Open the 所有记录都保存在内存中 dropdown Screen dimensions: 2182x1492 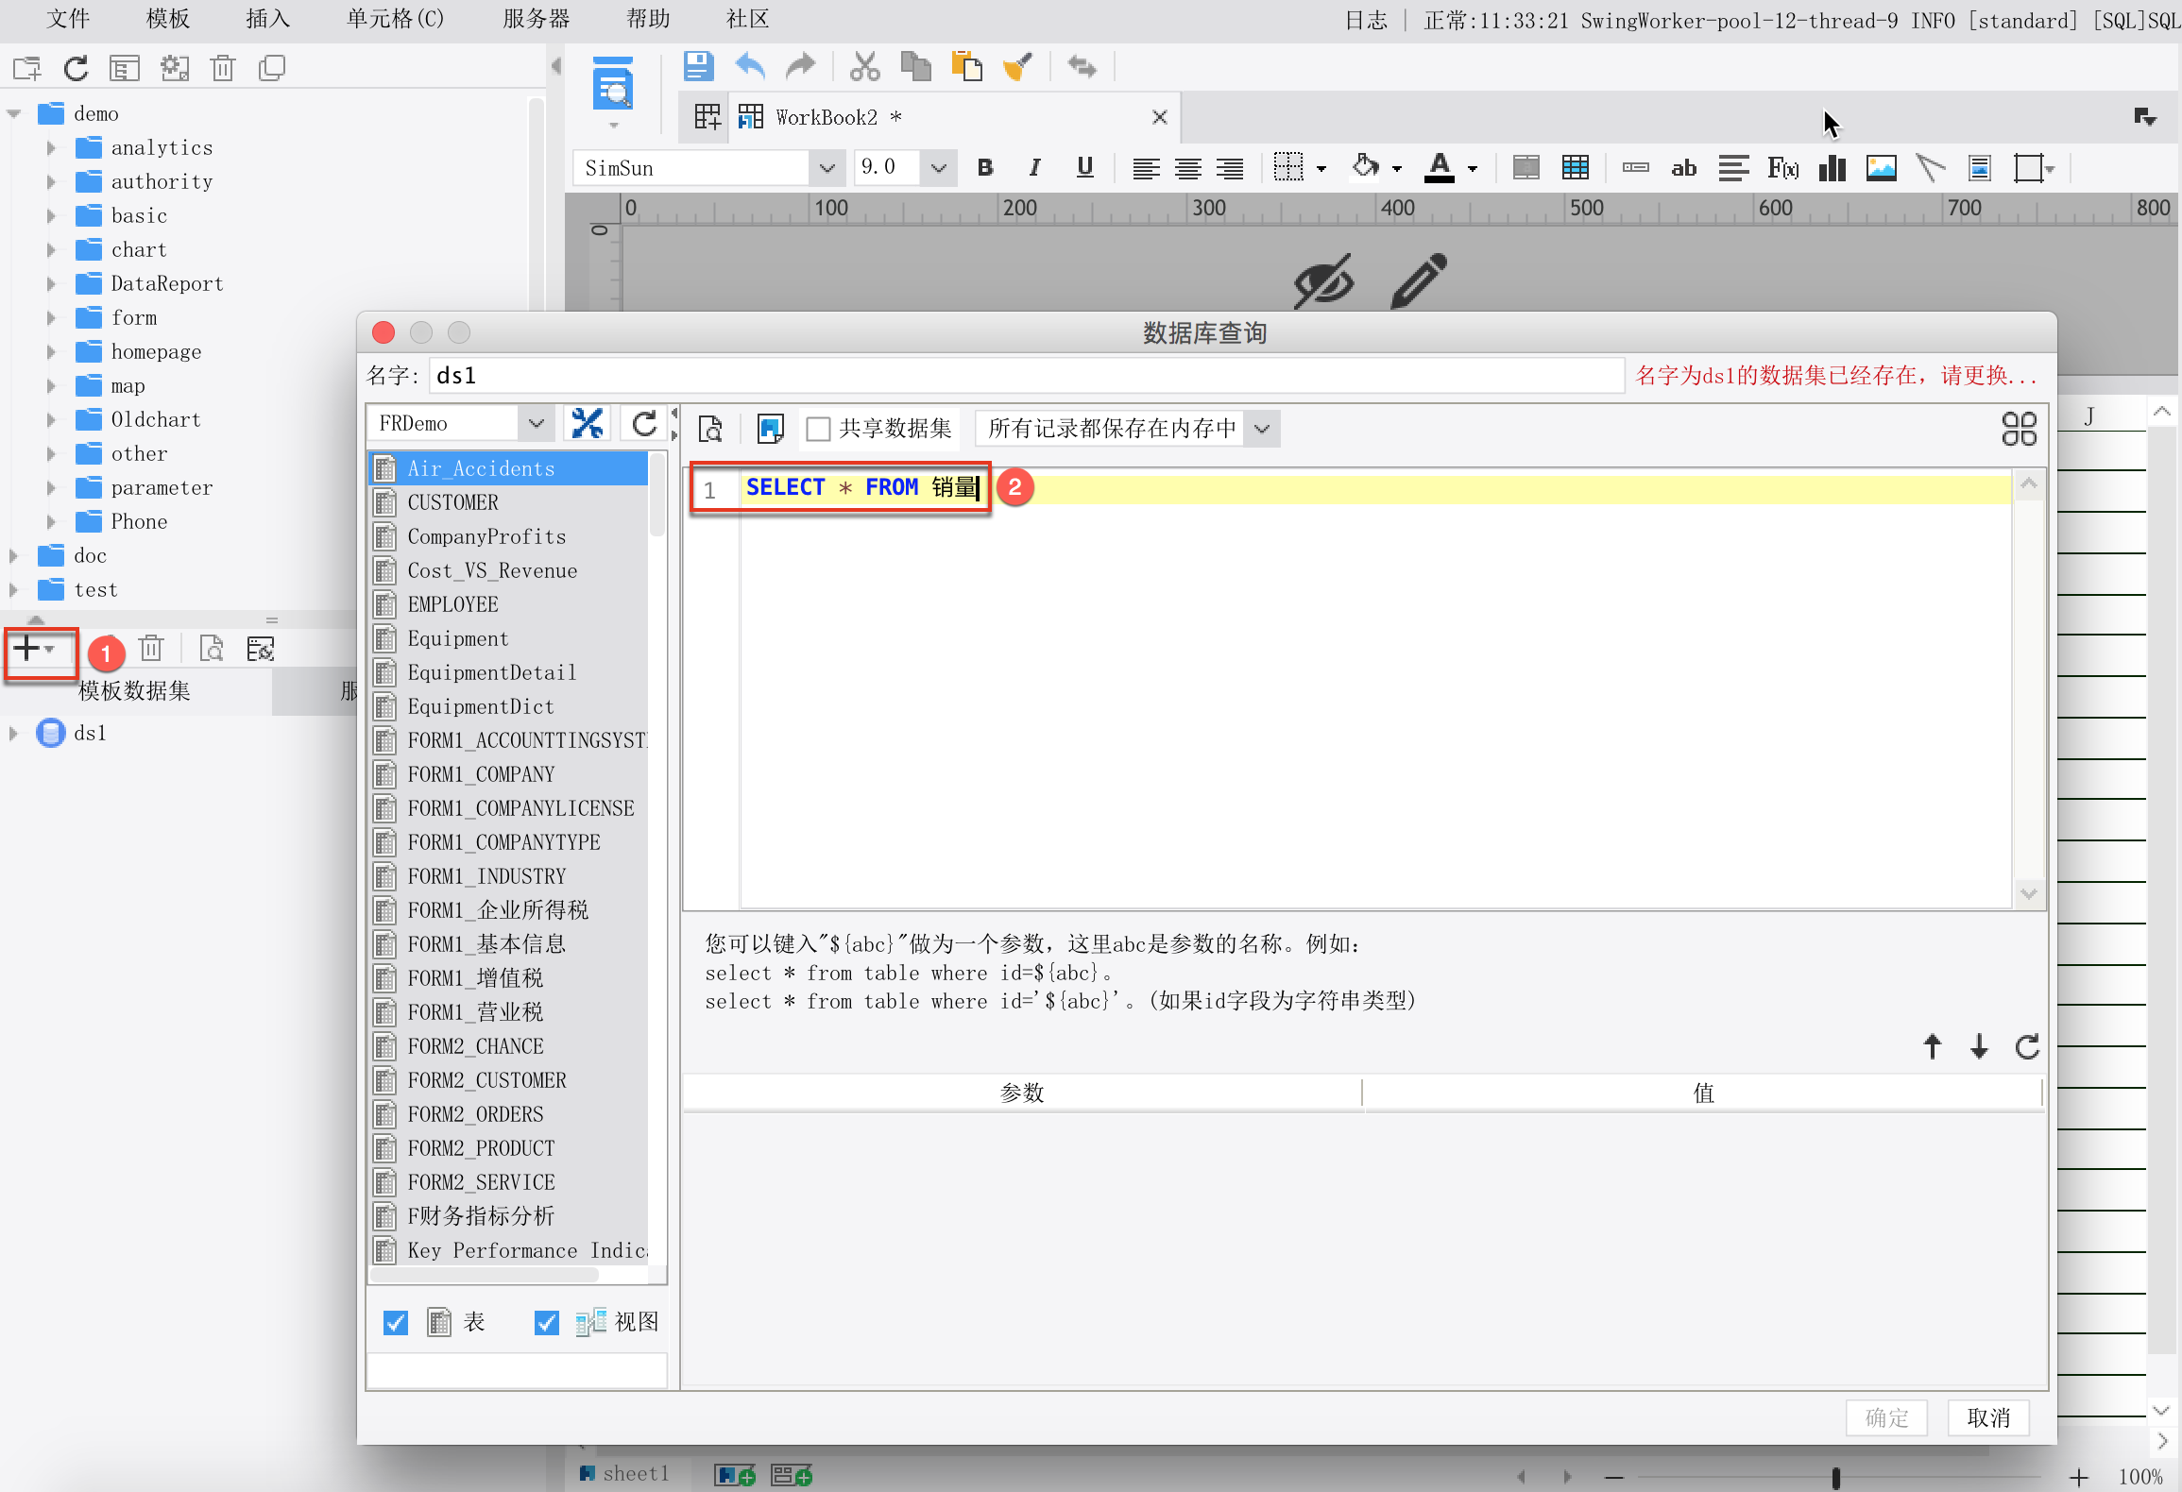(1262, 429)
